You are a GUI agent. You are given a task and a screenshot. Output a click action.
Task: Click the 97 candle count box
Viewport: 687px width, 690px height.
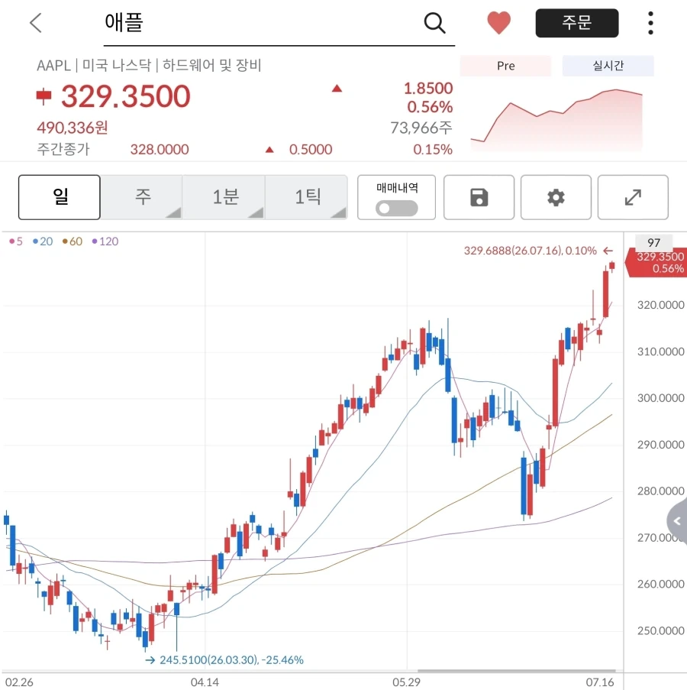tap(653, 242)
